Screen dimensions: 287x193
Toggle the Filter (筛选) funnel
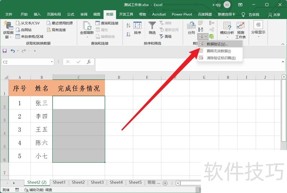[x=152, y=28]
